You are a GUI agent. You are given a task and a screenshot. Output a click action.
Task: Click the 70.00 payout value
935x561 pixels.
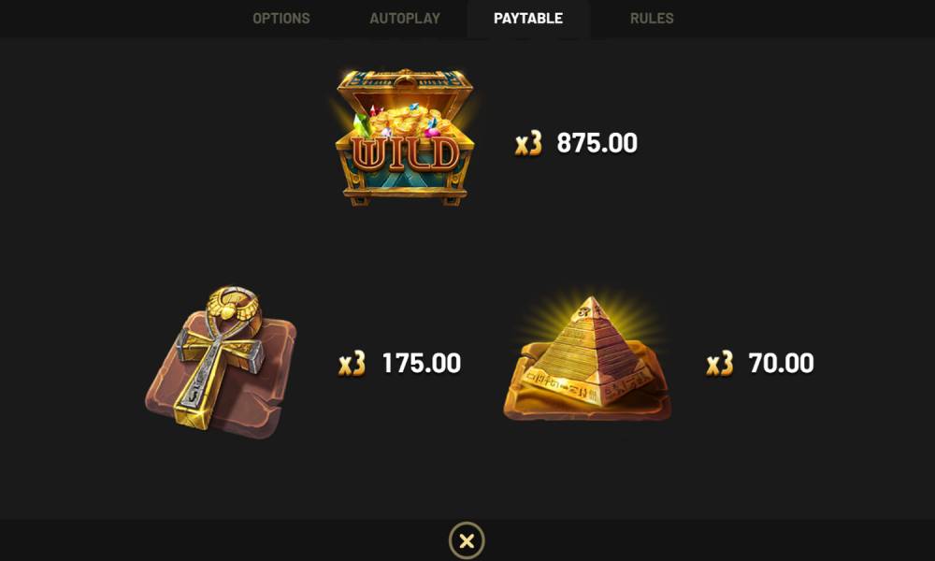[781, 363]
